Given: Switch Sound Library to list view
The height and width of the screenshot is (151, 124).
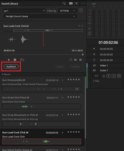Looking at the screenshot, I should point(76,4).
